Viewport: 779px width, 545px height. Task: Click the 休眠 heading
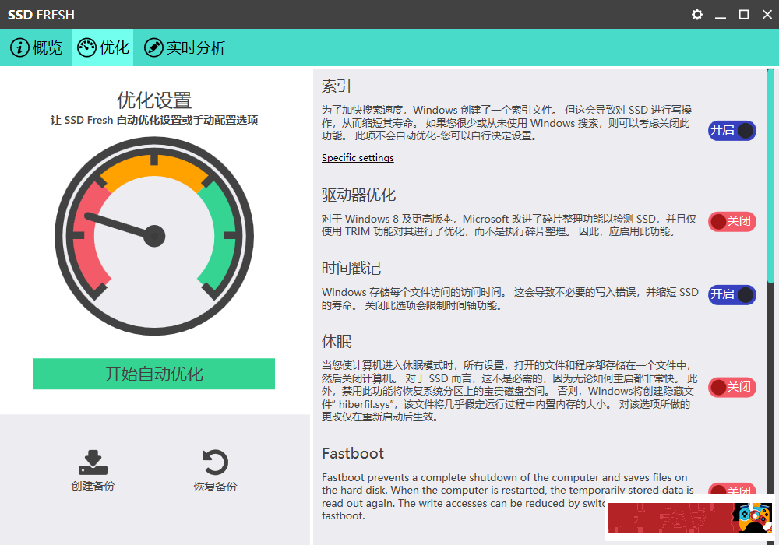click(337, 341)
